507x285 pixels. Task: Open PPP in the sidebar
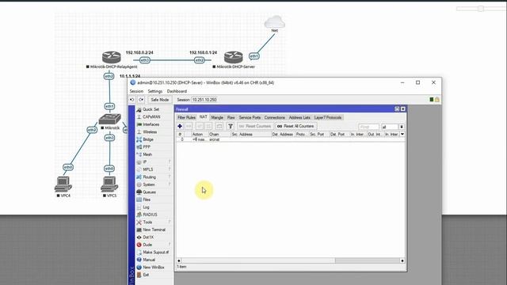tap(147, 147)
